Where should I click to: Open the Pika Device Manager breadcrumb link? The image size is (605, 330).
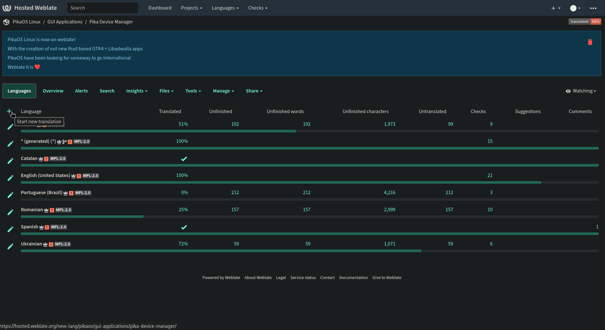click(x=111, y=22)
